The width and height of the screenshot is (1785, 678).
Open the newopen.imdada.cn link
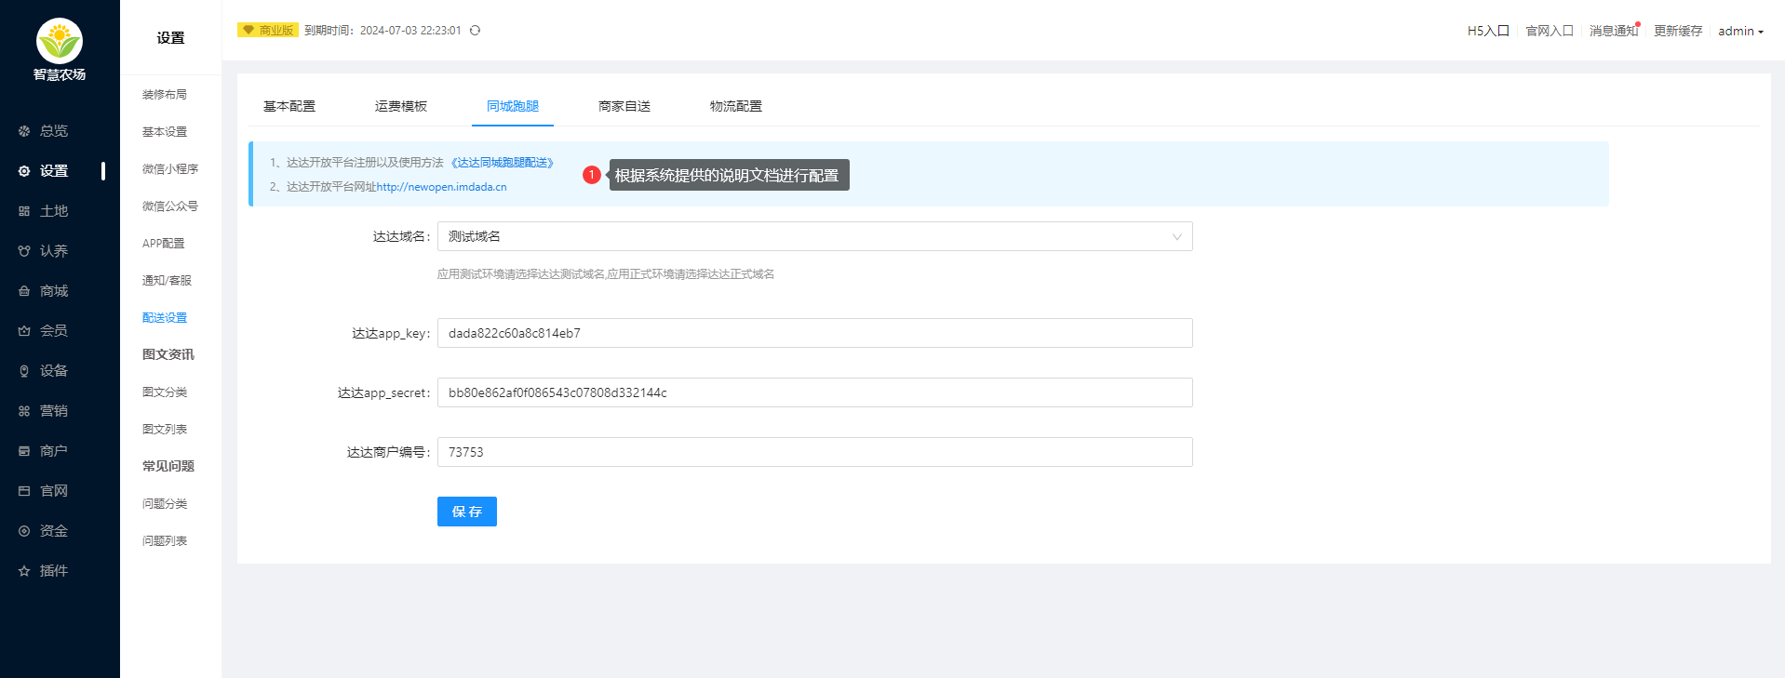pyautogui.click(x=442, y=187)
